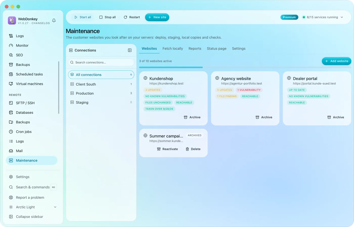Open the CHANGELOG link under WebDonkey
The image size is (354, 227).
tap(41, 23)
